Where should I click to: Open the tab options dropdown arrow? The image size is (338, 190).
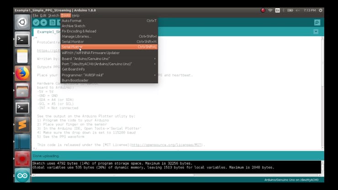(316, 32)
